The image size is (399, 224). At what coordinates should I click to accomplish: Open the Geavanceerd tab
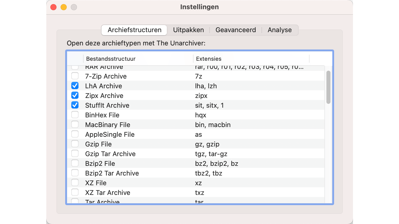tap(236, 30)
